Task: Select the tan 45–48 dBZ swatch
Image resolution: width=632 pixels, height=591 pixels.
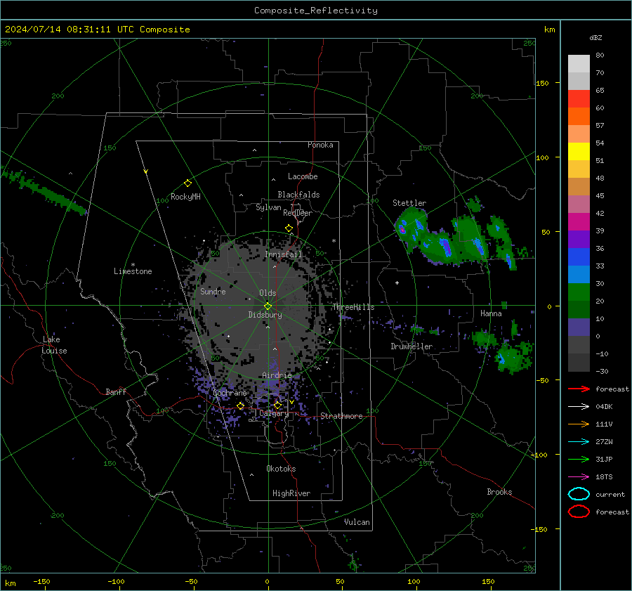Action: (x=579, y=186)
